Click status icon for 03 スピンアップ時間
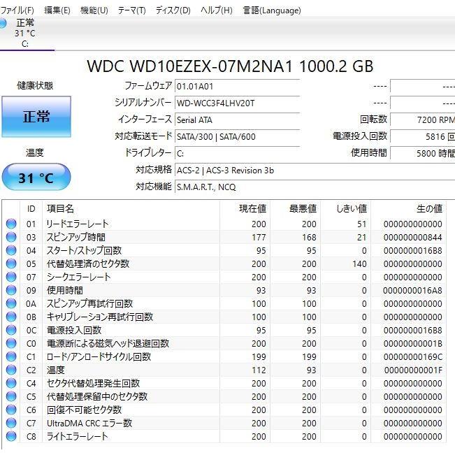This screenshot has height=455, width=455. (x=11, y=238)
